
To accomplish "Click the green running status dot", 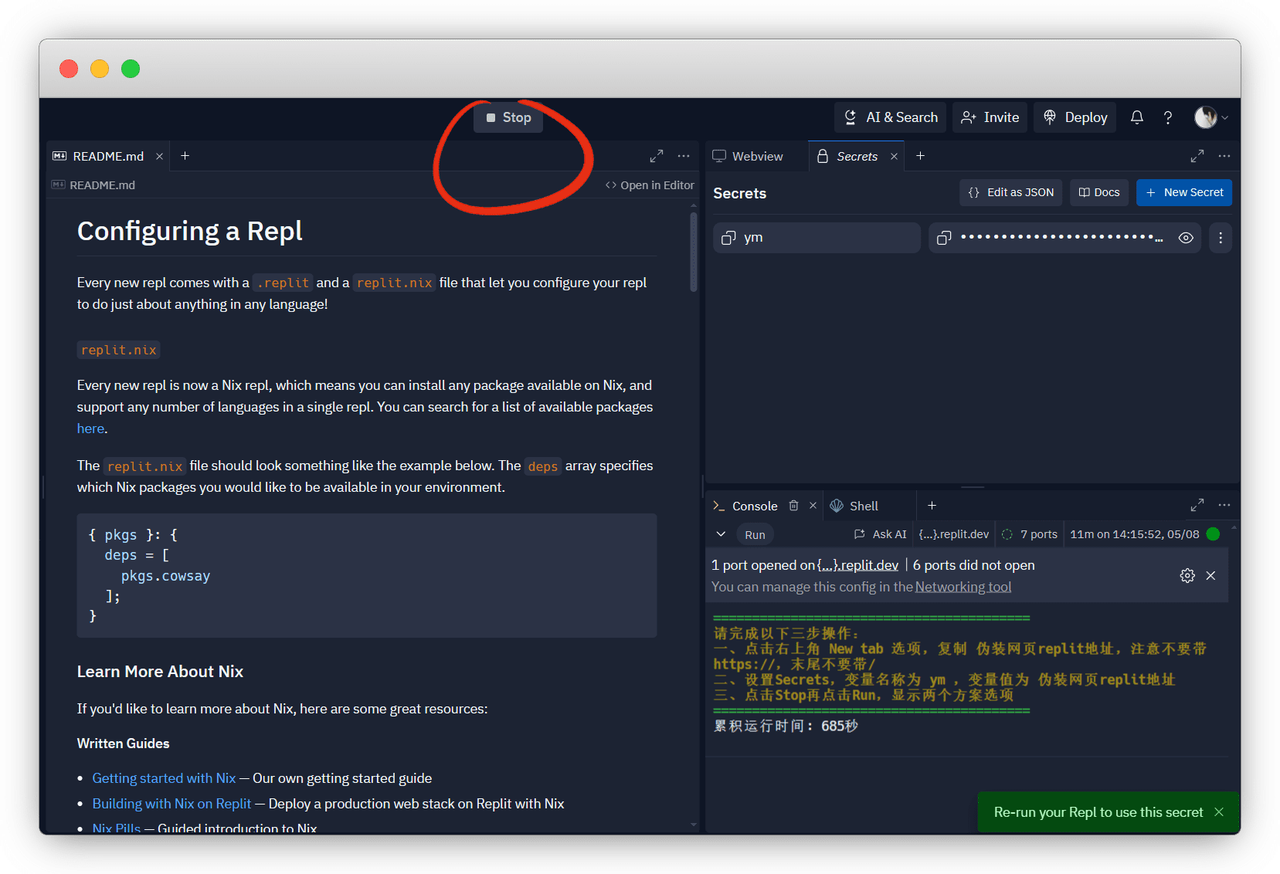I will pos(1213,534).
